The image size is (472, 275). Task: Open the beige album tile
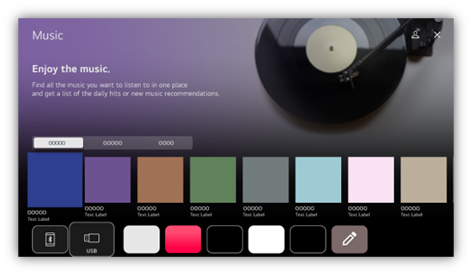click(x=424, y=180)
